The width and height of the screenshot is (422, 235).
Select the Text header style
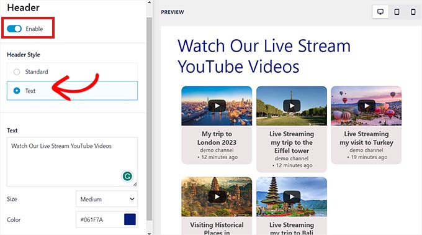[x=72, y=91]
